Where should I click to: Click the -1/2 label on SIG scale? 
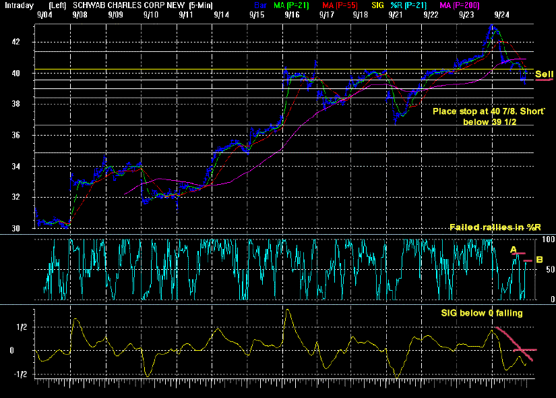point(21,374)
